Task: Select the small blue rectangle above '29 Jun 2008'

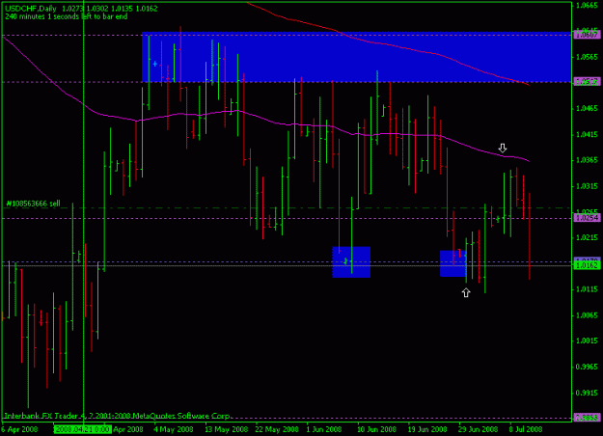Action: tap(453, 263)
